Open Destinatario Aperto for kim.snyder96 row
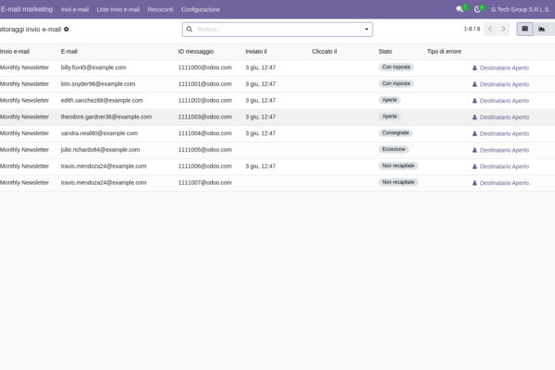 pos(500,84)
